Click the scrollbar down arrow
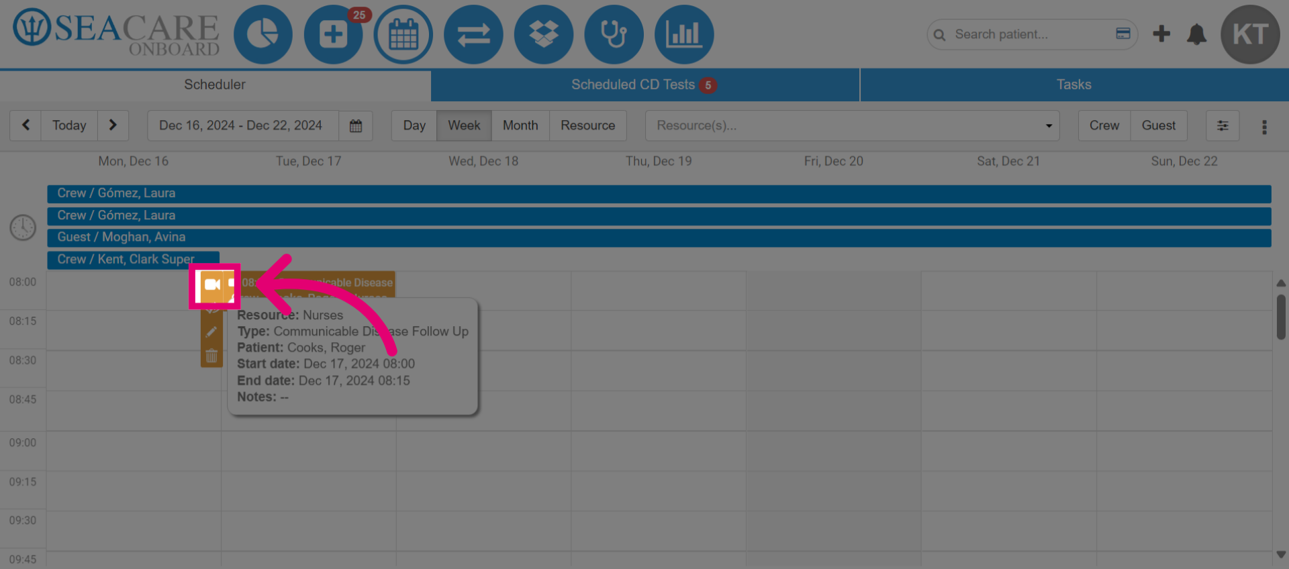The height and width of the screenshot is (569, 1289). click(1281, 555)
